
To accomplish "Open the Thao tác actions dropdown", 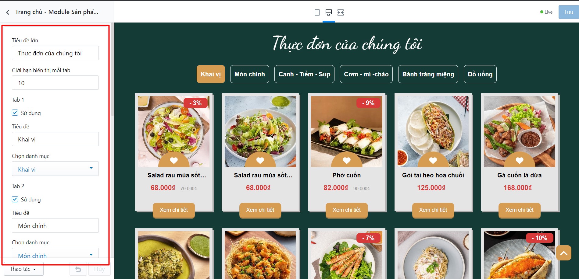I will point(23,269).
